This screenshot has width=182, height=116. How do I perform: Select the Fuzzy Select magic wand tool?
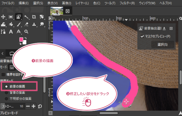27,17
